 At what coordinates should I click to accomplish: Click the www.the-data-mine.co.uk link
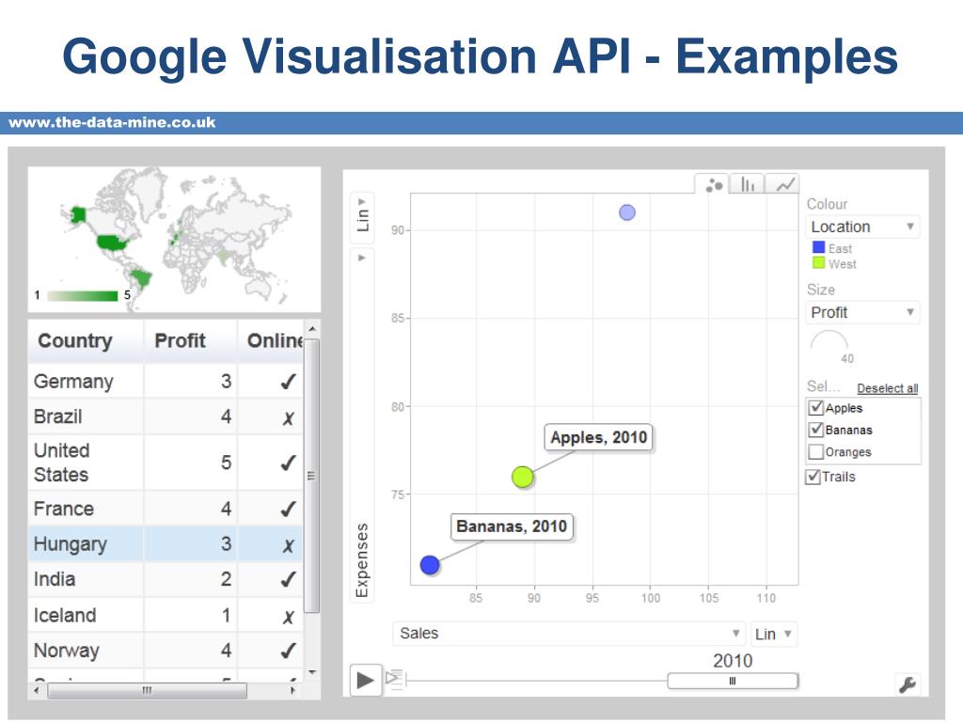click(x=113, y=122)
